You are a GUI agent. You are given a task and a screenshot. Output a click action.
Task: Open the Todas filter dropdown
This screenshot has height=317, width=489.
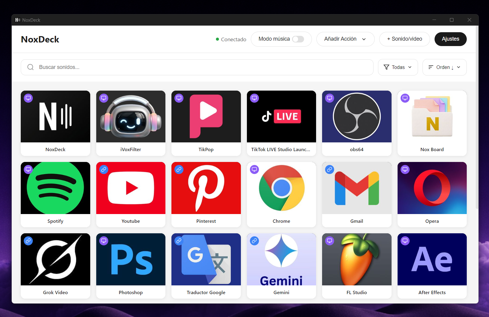point(398,67)
